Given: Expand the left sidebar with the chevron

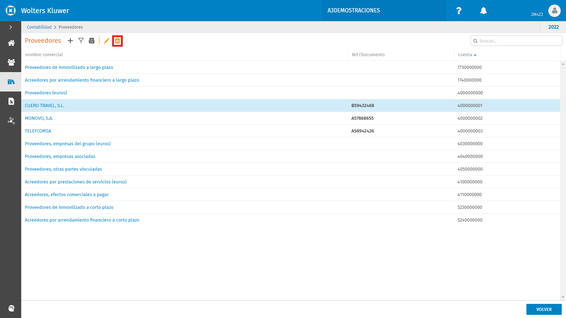Looking at the screenshot, I should pyautogui.click(x=11, y=27).
